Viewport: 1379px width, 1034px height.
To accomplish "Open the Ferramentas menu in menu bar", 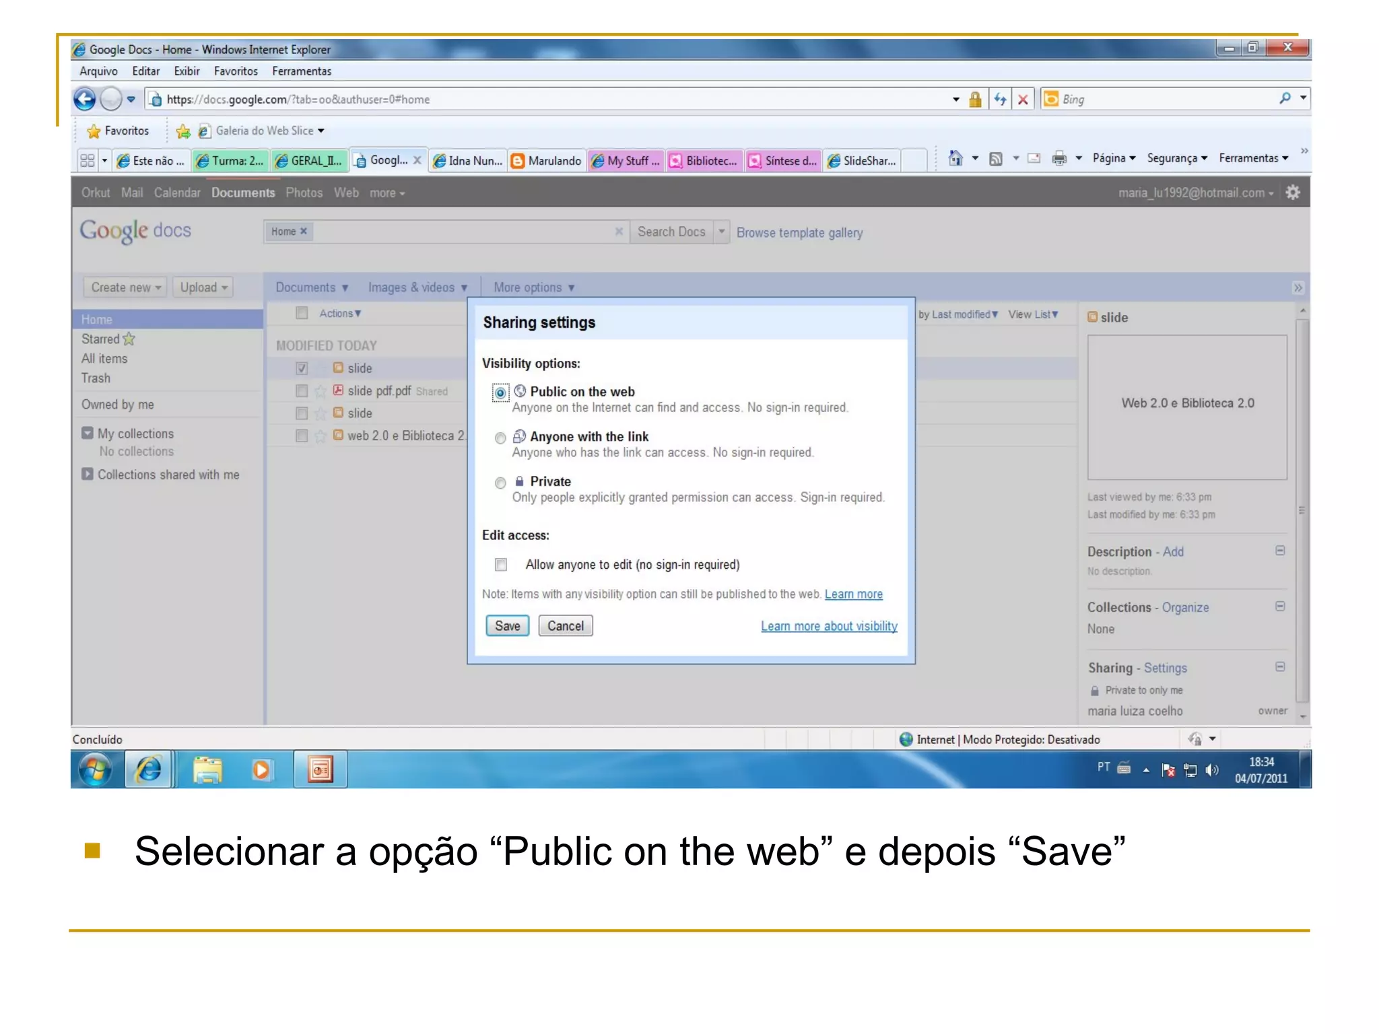I will (x=302, y=71).
